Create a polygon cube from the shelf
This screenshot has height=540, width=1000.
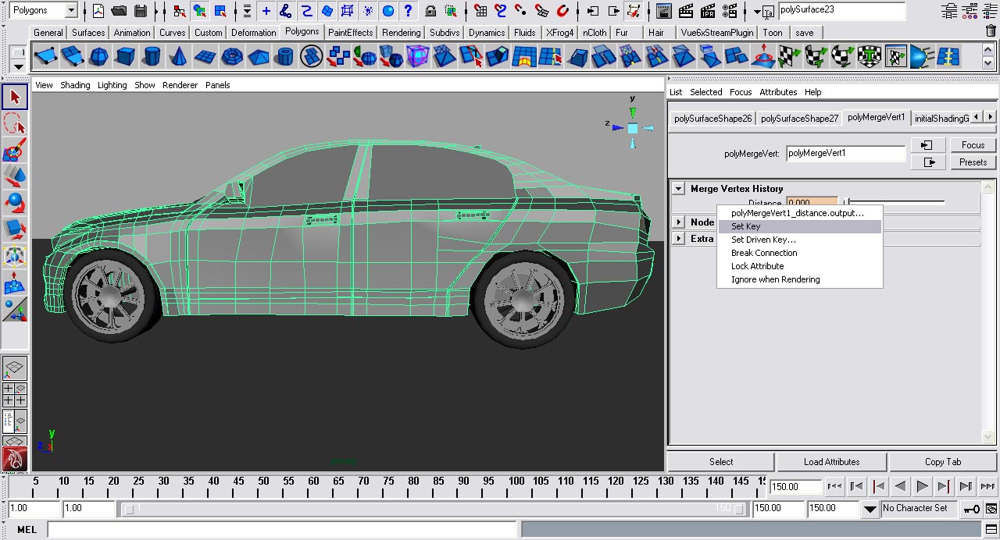126,56
